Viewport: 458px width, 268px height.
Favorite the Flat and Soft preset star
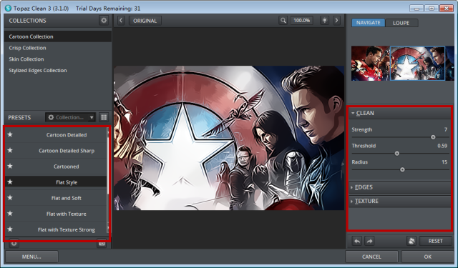10,197
